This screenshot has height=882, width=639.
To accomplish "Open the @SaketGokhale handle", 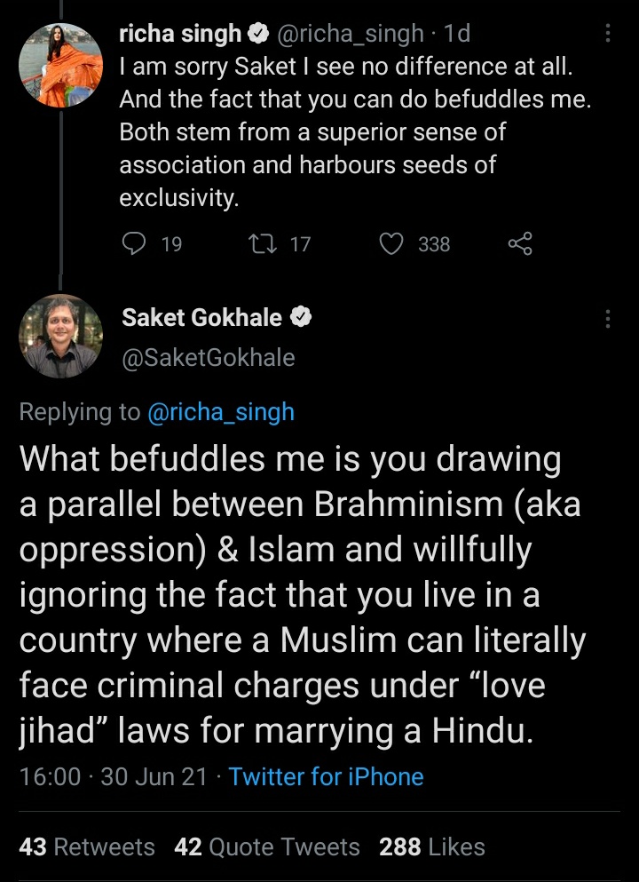I will (208, 357).
